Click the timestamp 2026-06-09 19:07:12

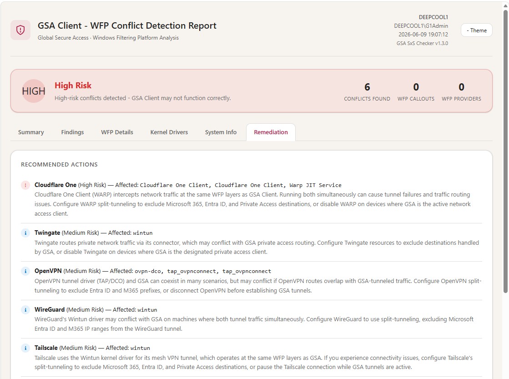point(423,35)
